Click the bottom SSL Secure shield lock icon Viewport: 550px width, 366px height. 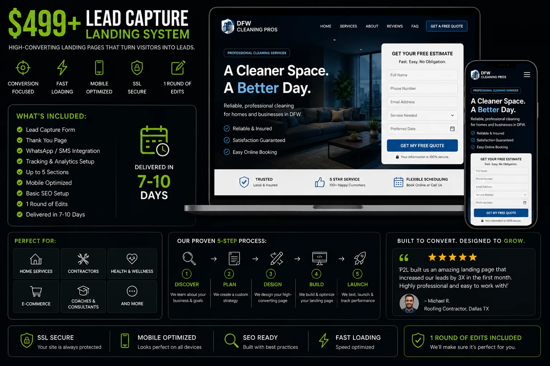tap(26, 340)
